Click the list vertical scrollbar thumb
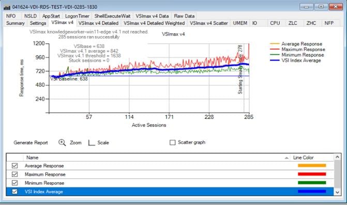 tap(337, 175)
